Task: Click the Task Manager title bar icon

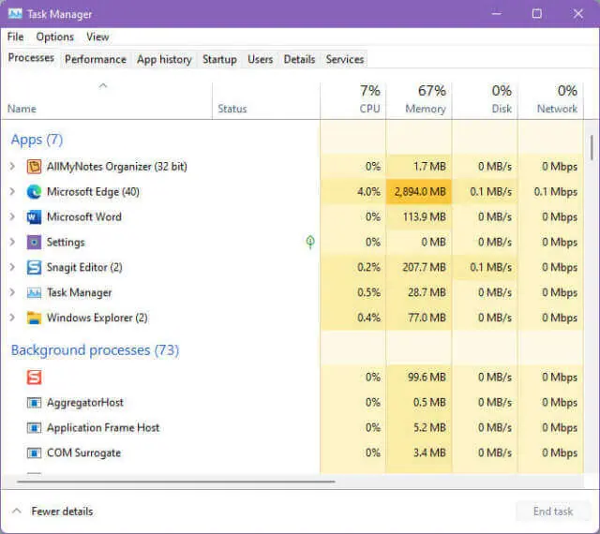Action: pyautogui.click(x=15, y=14)
